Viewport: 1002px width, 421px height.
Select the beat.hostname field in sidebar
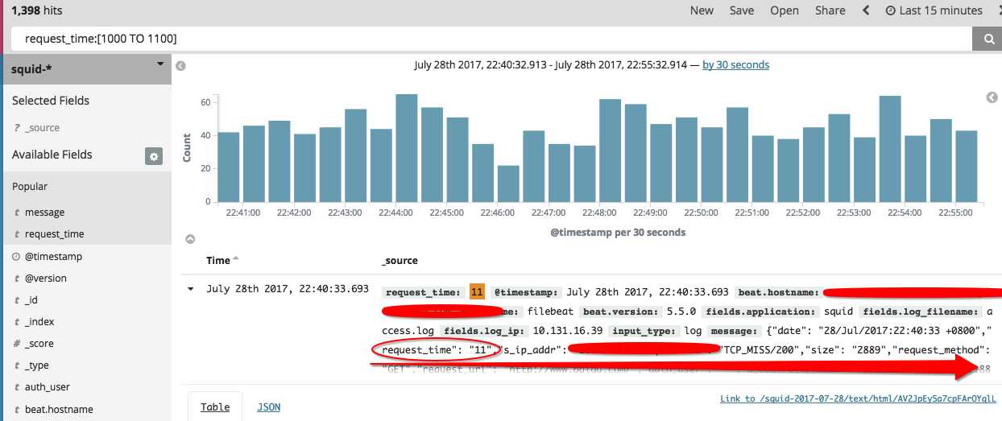59,410
